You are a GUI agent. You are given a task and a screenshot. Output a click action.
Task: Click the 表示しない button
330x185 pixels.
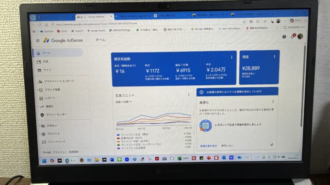[x=227, y=145]
